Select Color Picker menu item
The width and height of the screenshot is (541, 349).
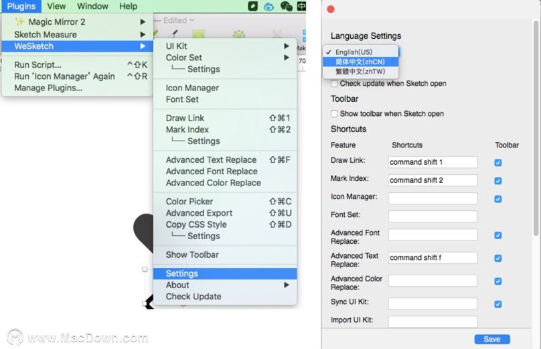[225, 202]
